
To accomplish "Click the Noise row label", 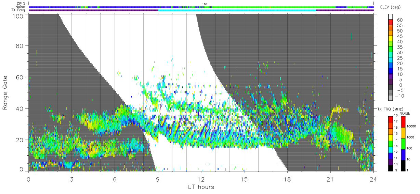I will point(21,7).
